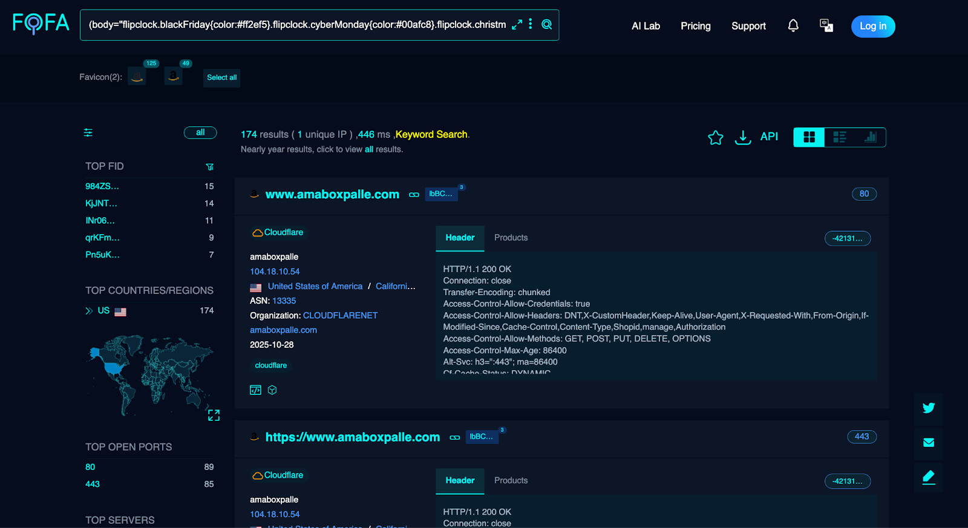Click port 443 badge on second result

(x=862, y=437)
